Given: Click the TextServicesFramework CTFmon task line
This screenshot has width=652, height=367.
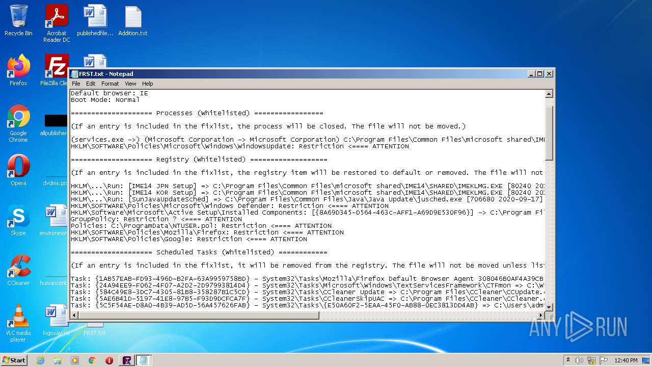Looking at the screenshot, I should click(x=307, y=285).
